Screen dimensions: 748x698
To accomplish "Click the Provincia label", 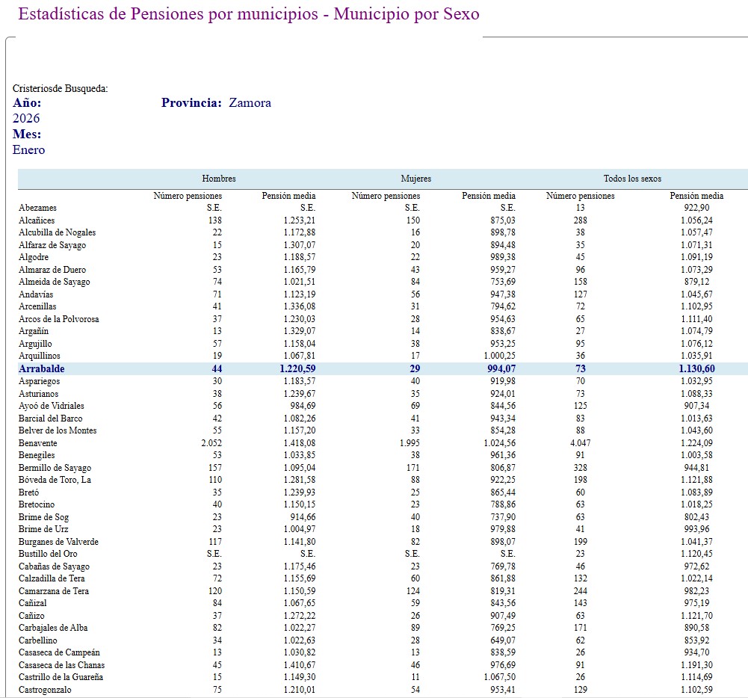I will pos(191,103).
